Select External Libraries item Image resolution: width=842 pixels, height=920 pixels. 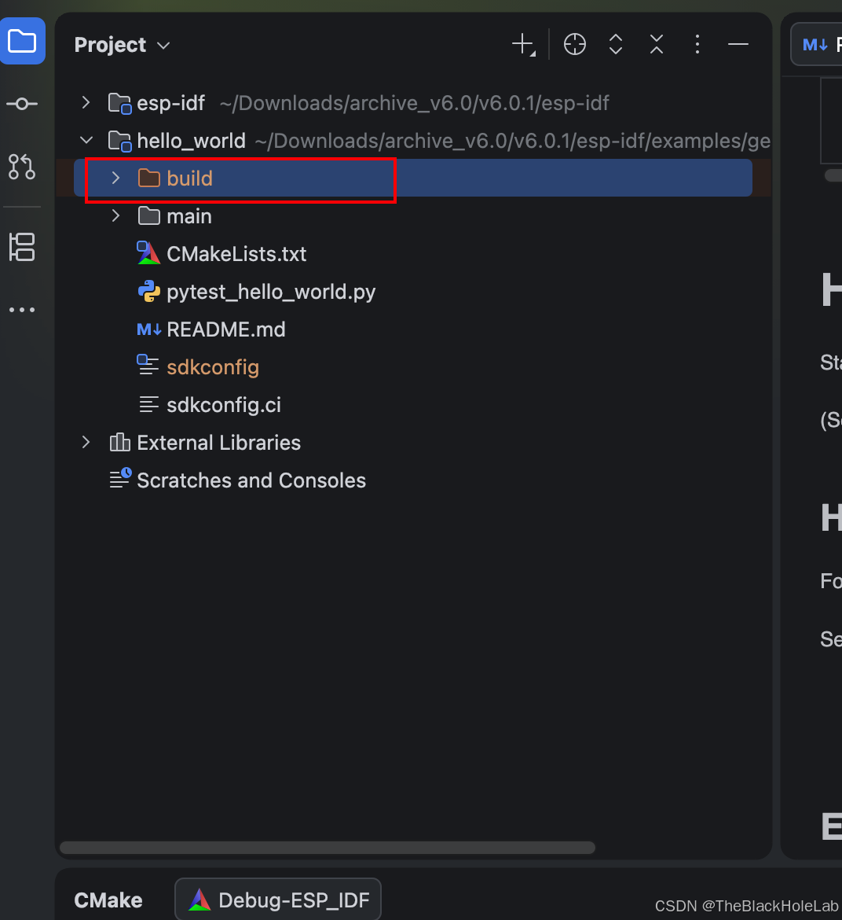218,443
